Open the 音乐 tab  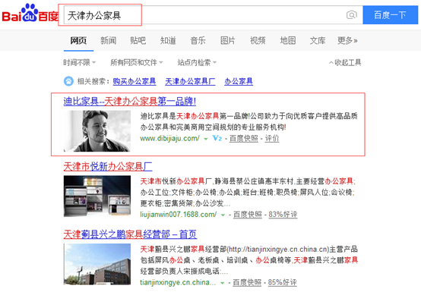click(198, 40)
